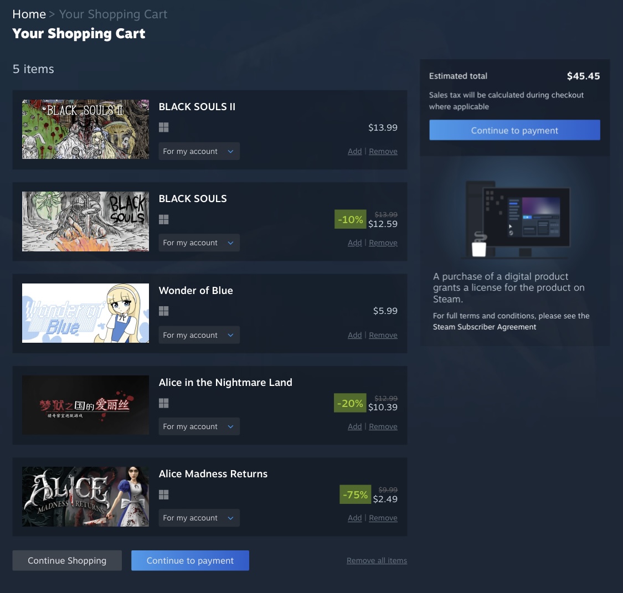Open the Steam Subscriber Agreement link
The height and width of the screenshot is (593, 623).
[x=485, y=327]
